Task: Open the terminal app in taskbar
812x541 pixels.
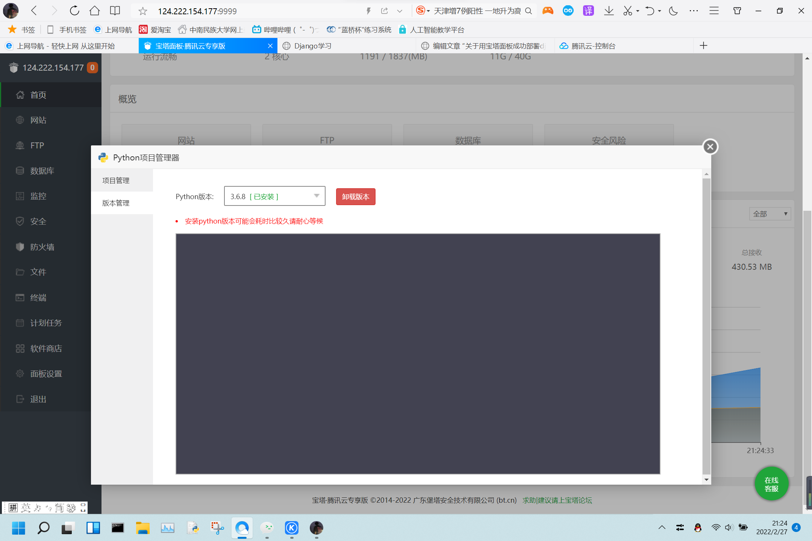Action: (x=118, y=528)
